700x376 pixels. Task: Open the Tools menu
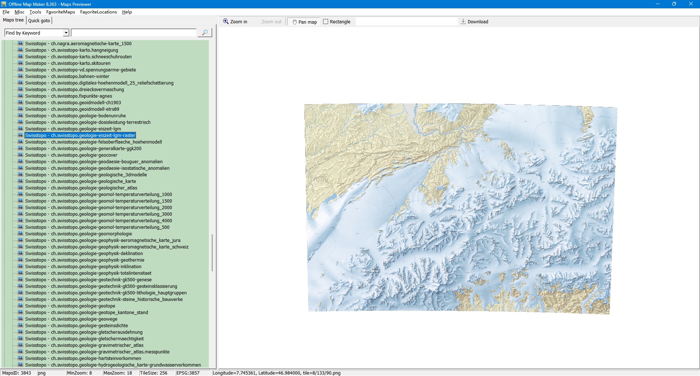[x=35, y=12]
